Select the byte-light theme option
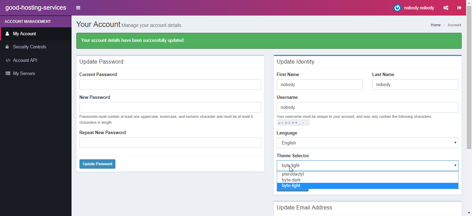 point(291,186)
